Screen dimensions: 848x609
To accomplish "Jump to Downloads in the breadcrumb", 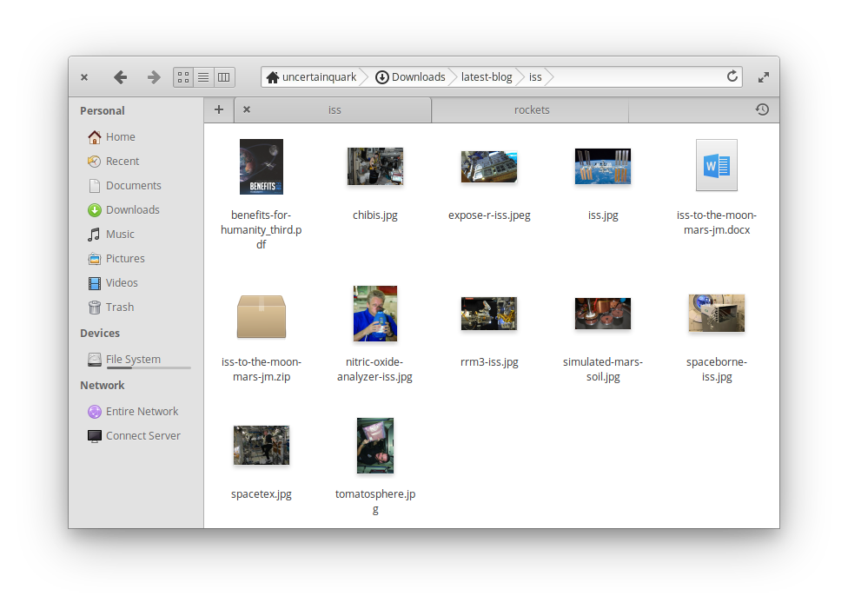I will click(x=410, y=76).
